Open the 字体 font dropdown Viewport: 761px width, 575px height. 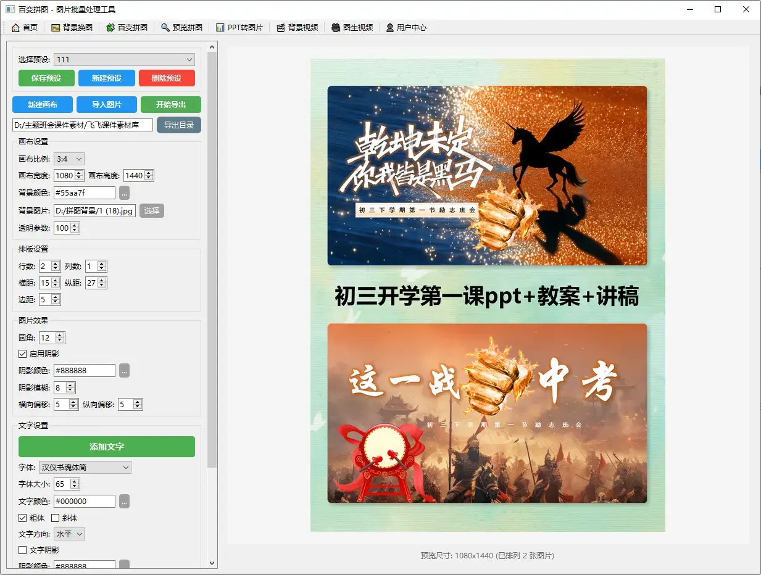(85, 468)
